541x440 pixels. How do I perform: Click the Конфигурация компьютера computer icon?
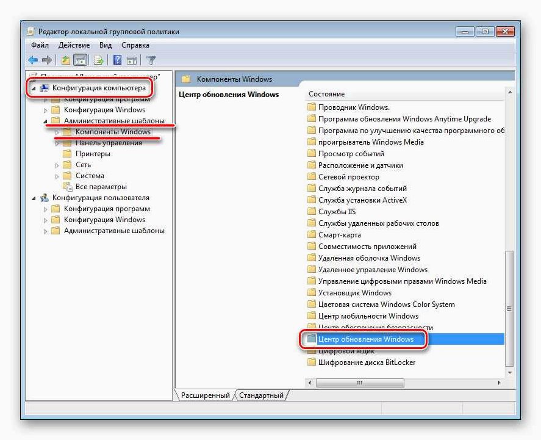(x=44, y=88)
